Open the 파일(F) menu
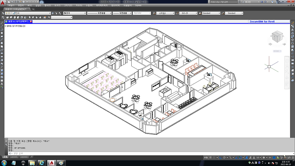This screenshot has width=295, height=166. click(11, 6)
